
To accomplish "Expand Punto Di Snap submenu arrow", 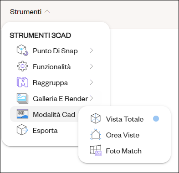I will [x=91, y=51].
